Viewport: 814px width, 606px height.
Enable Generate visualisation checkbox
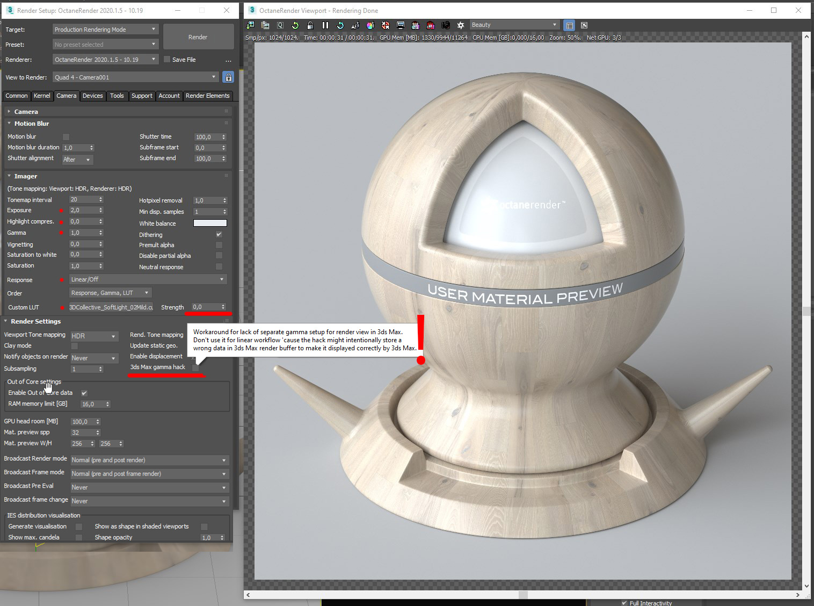pyautogui.click(x=79, y=527)
